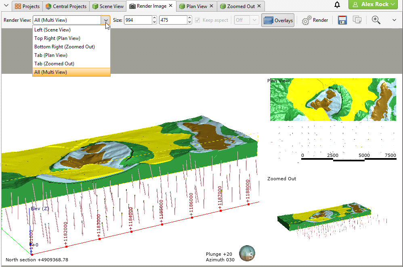Click the compass orientation ball in the scene

coord(247,253)
